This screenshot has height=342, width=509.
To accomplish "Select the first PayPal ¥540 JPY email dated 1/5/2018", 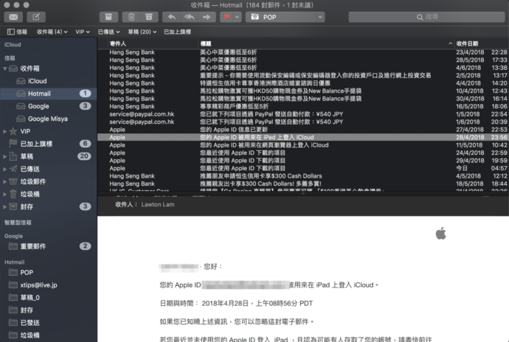I will pyautogui.click(x=303, y=114).
